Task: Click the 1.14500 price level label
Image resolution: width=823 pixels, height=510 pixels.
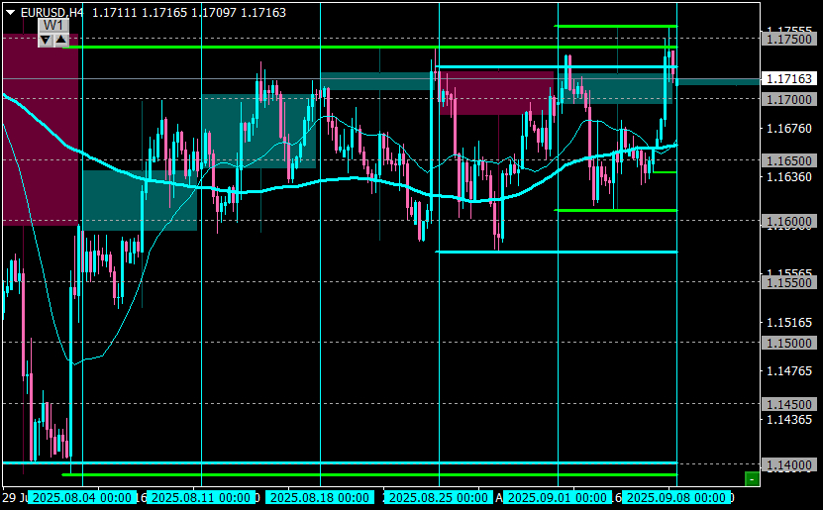Action: [789, 405]
